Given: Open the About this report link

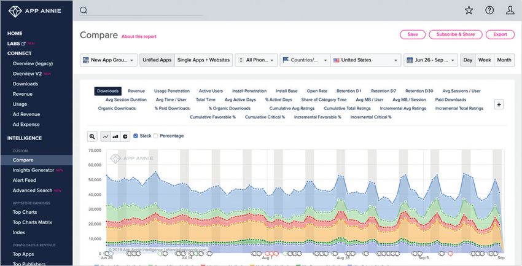Looking at the screenshot, I should pyautogui.click(x=139, y=37).
